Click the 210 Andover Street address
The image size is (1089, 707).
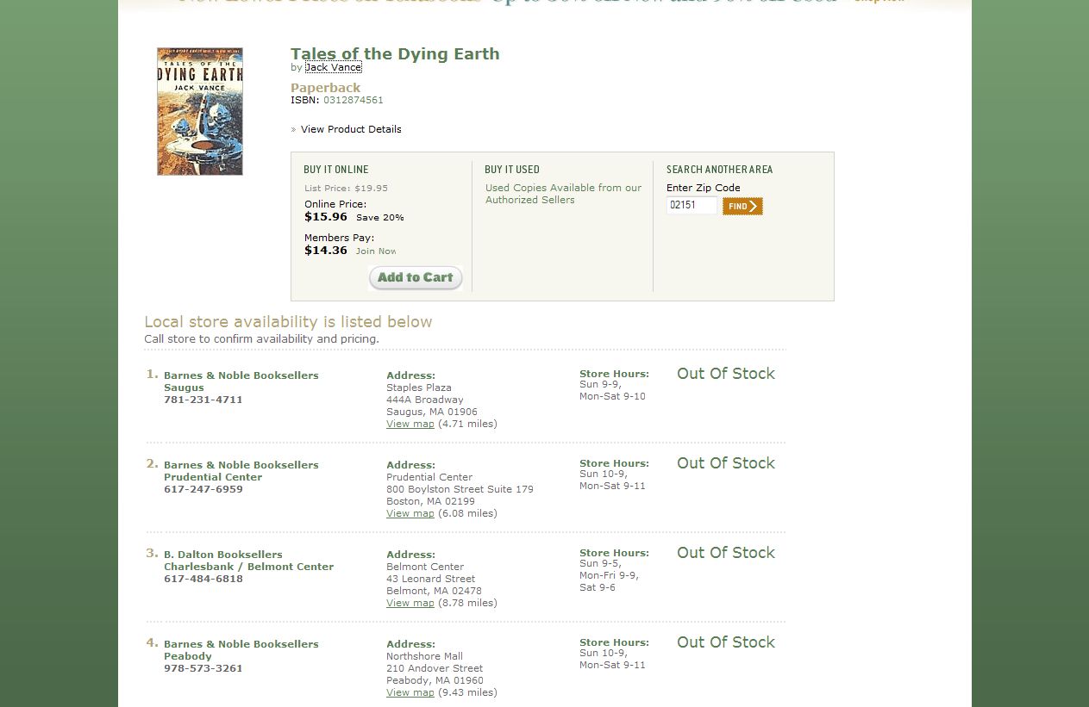(435, 668)
